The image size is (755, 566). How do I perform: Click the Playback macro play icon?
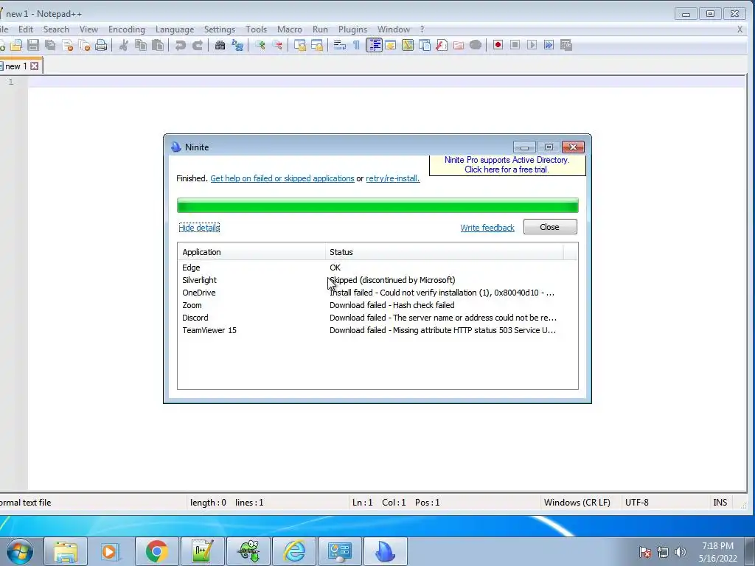pos(532,45)
